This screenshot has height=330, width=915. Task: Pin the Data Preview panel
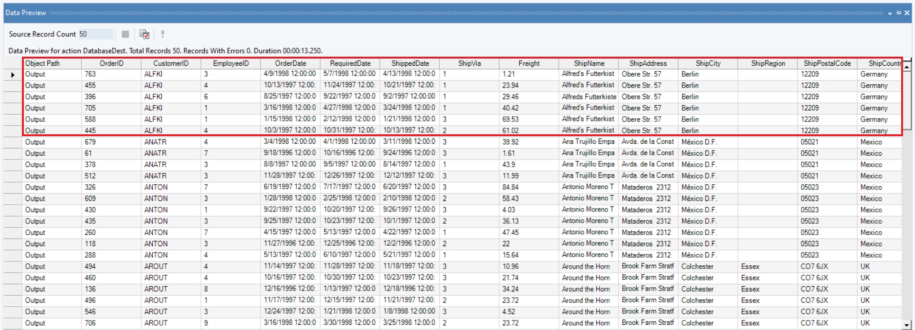(898, 13)
